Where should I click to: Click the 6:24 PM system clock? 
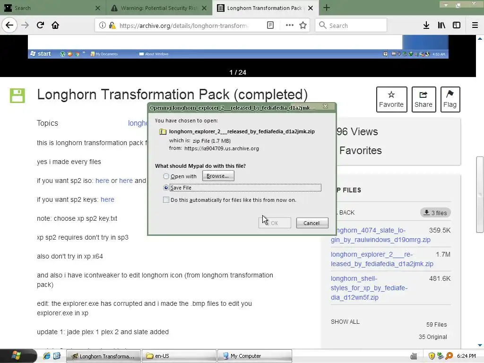click(467, 356)
